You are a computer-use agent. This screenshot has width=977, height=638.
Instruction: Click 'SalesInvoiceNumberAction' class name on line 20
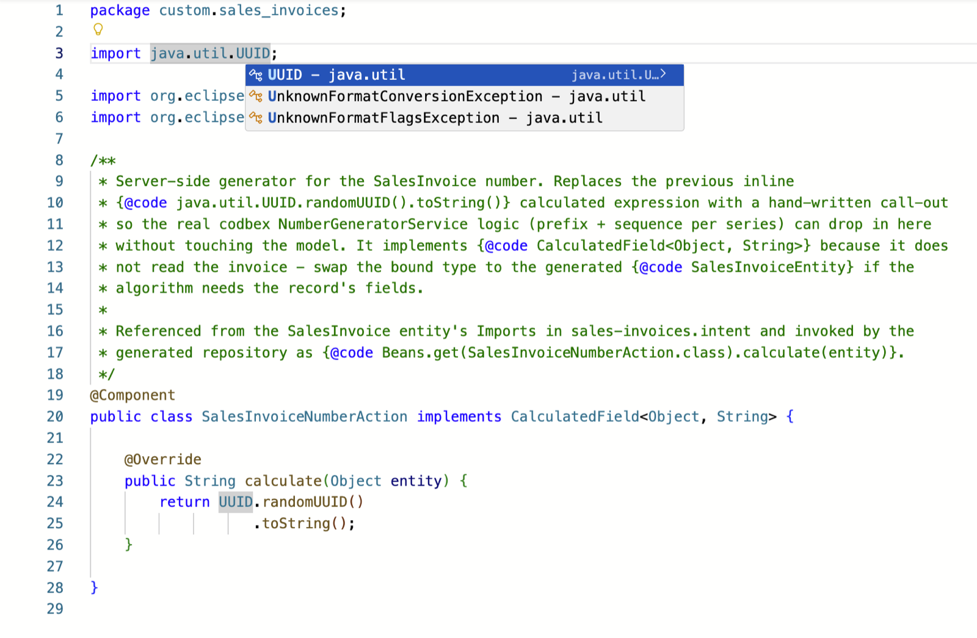[305, 416]
